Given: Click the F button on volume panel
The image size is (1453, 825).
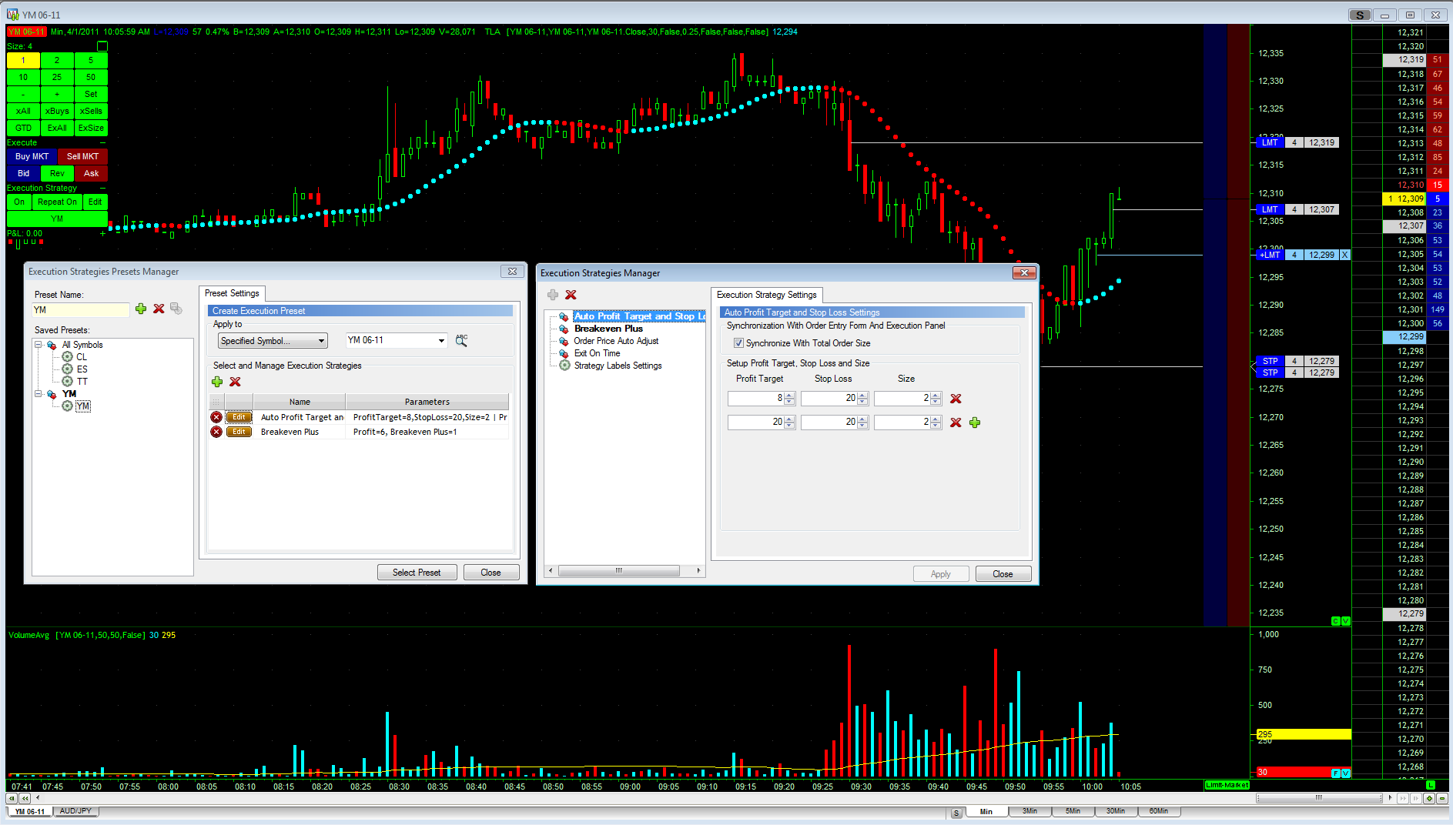Looking at the screenshot, I should click(1336, 773).
